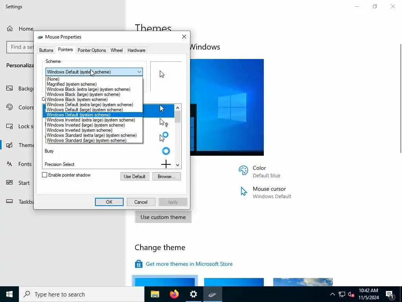Click the Mouse Properties title bar icon
Screen dimensions: 402x302
pos(40,37)
